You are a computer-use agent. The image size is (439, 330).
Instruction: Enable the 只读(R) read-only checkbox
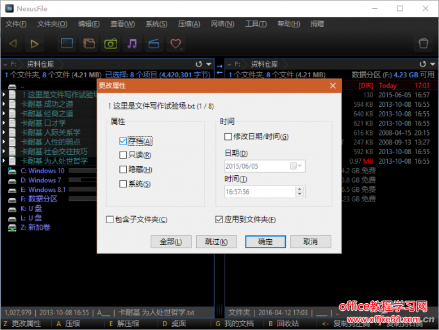coord(123,155)
